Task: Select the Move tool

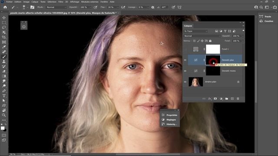Action: 4,18
